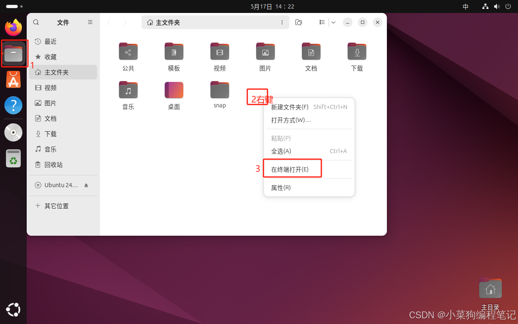Open 收藏 in the sidebar

click(x=63, y=57)
